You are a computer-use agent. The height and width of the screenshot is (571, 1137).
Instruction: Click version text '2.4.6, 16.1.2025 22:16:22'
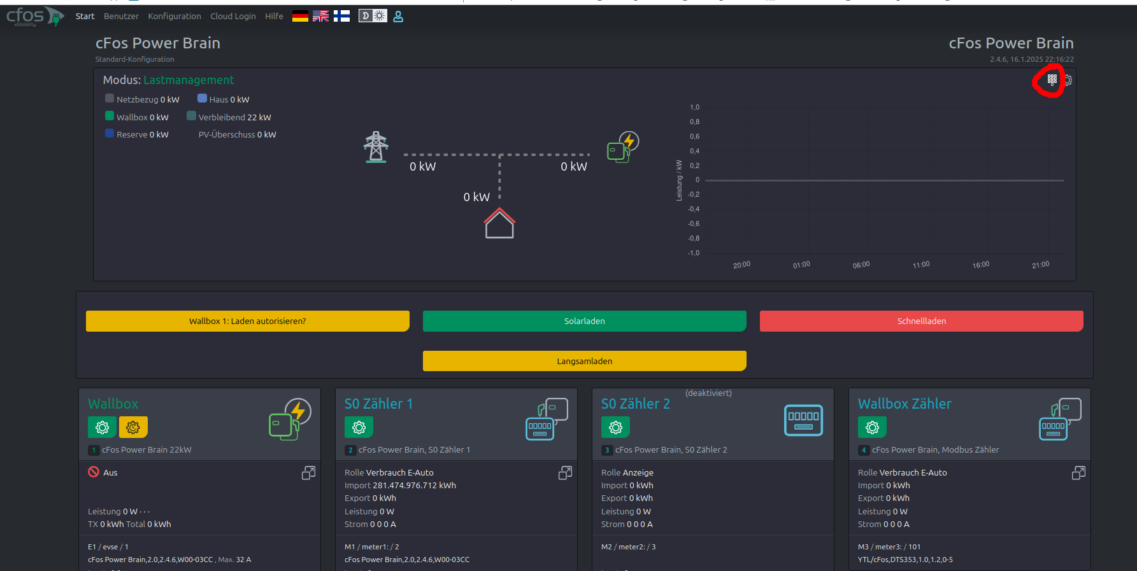1032,59
